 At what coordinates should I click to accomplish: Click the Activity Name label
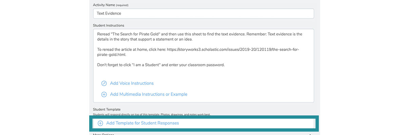tap(104, 5)
